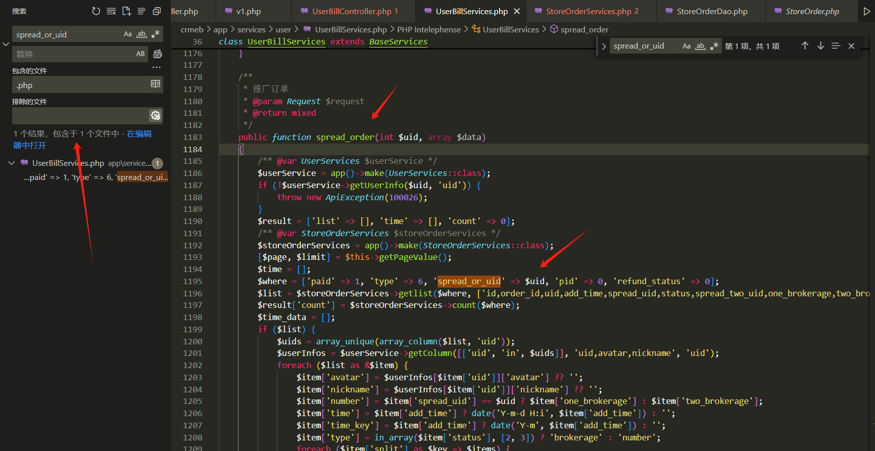Collapse the replace row chevron in search panel
The width and height of the screenshot is (875, 451).
pos(6,44)
